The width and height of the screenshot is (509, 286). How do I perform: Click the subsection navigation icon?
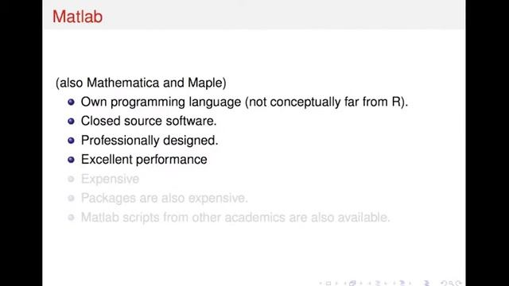click(x=378, y=284)
